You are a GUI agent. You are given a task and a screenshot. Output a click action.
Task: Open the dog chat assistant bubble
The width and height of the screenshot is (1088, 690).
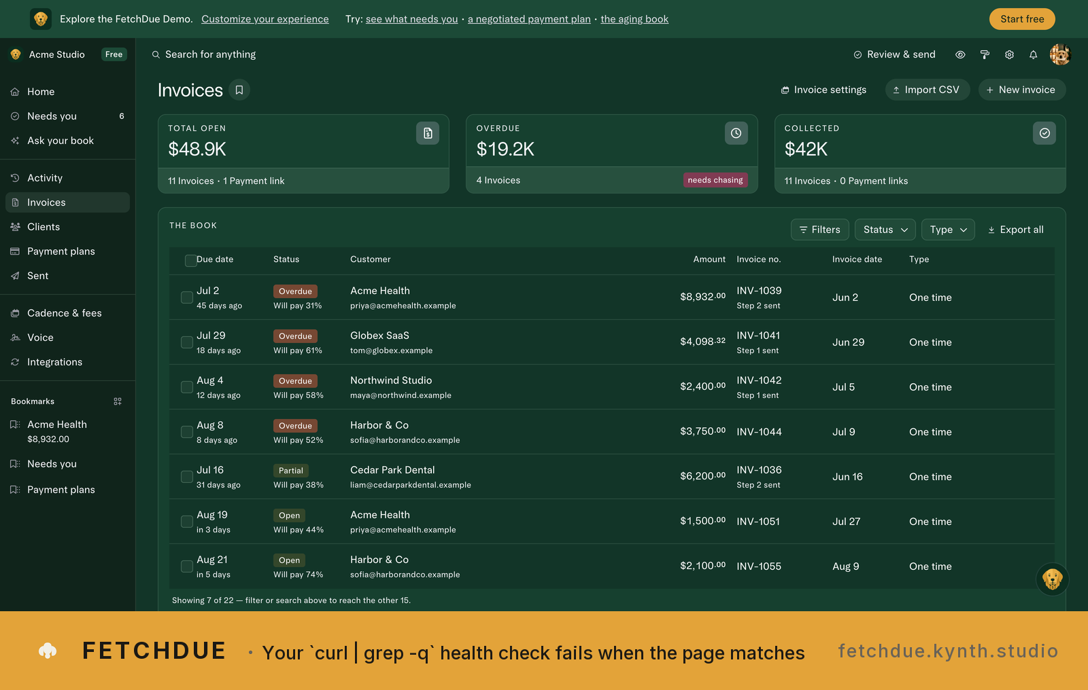pos(1052,579)
